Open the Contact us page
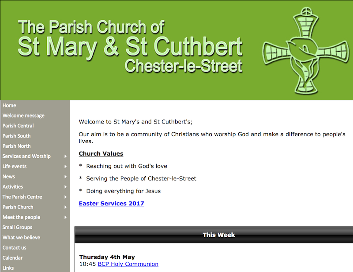353x272 pixels. 15,247
